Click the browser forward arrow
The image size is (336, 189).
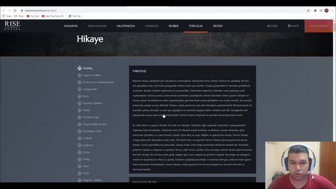(9, 10)
